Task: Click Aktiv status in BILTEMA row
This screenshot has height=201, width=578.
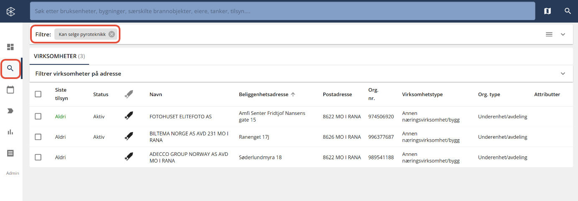Action: [99, 137]
